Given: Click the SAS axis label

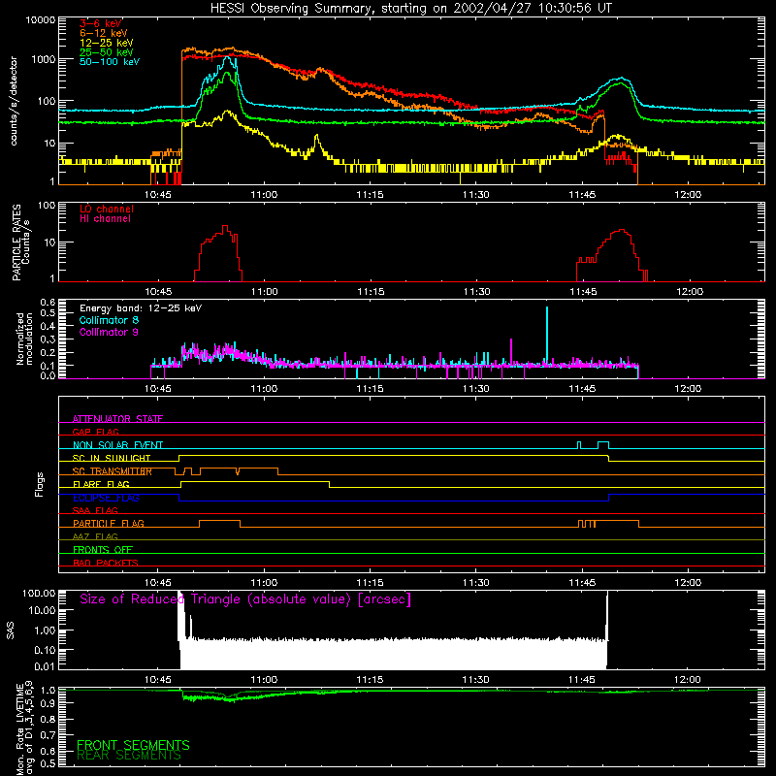Looking at the screenshot, I should pyautogui.click(x=11, y=630).
